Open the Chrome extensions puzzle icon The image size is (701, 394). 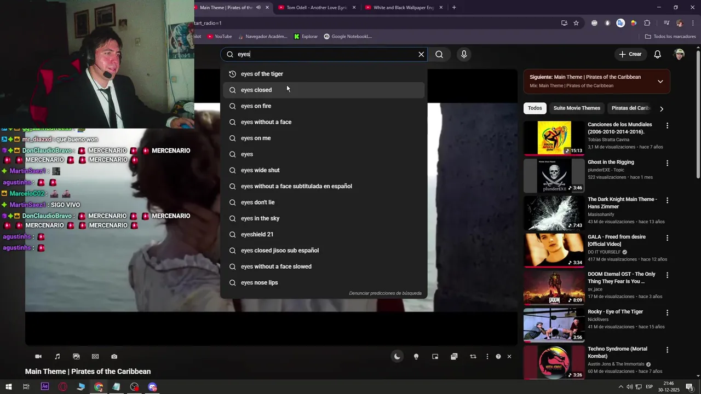pos(647,23)
